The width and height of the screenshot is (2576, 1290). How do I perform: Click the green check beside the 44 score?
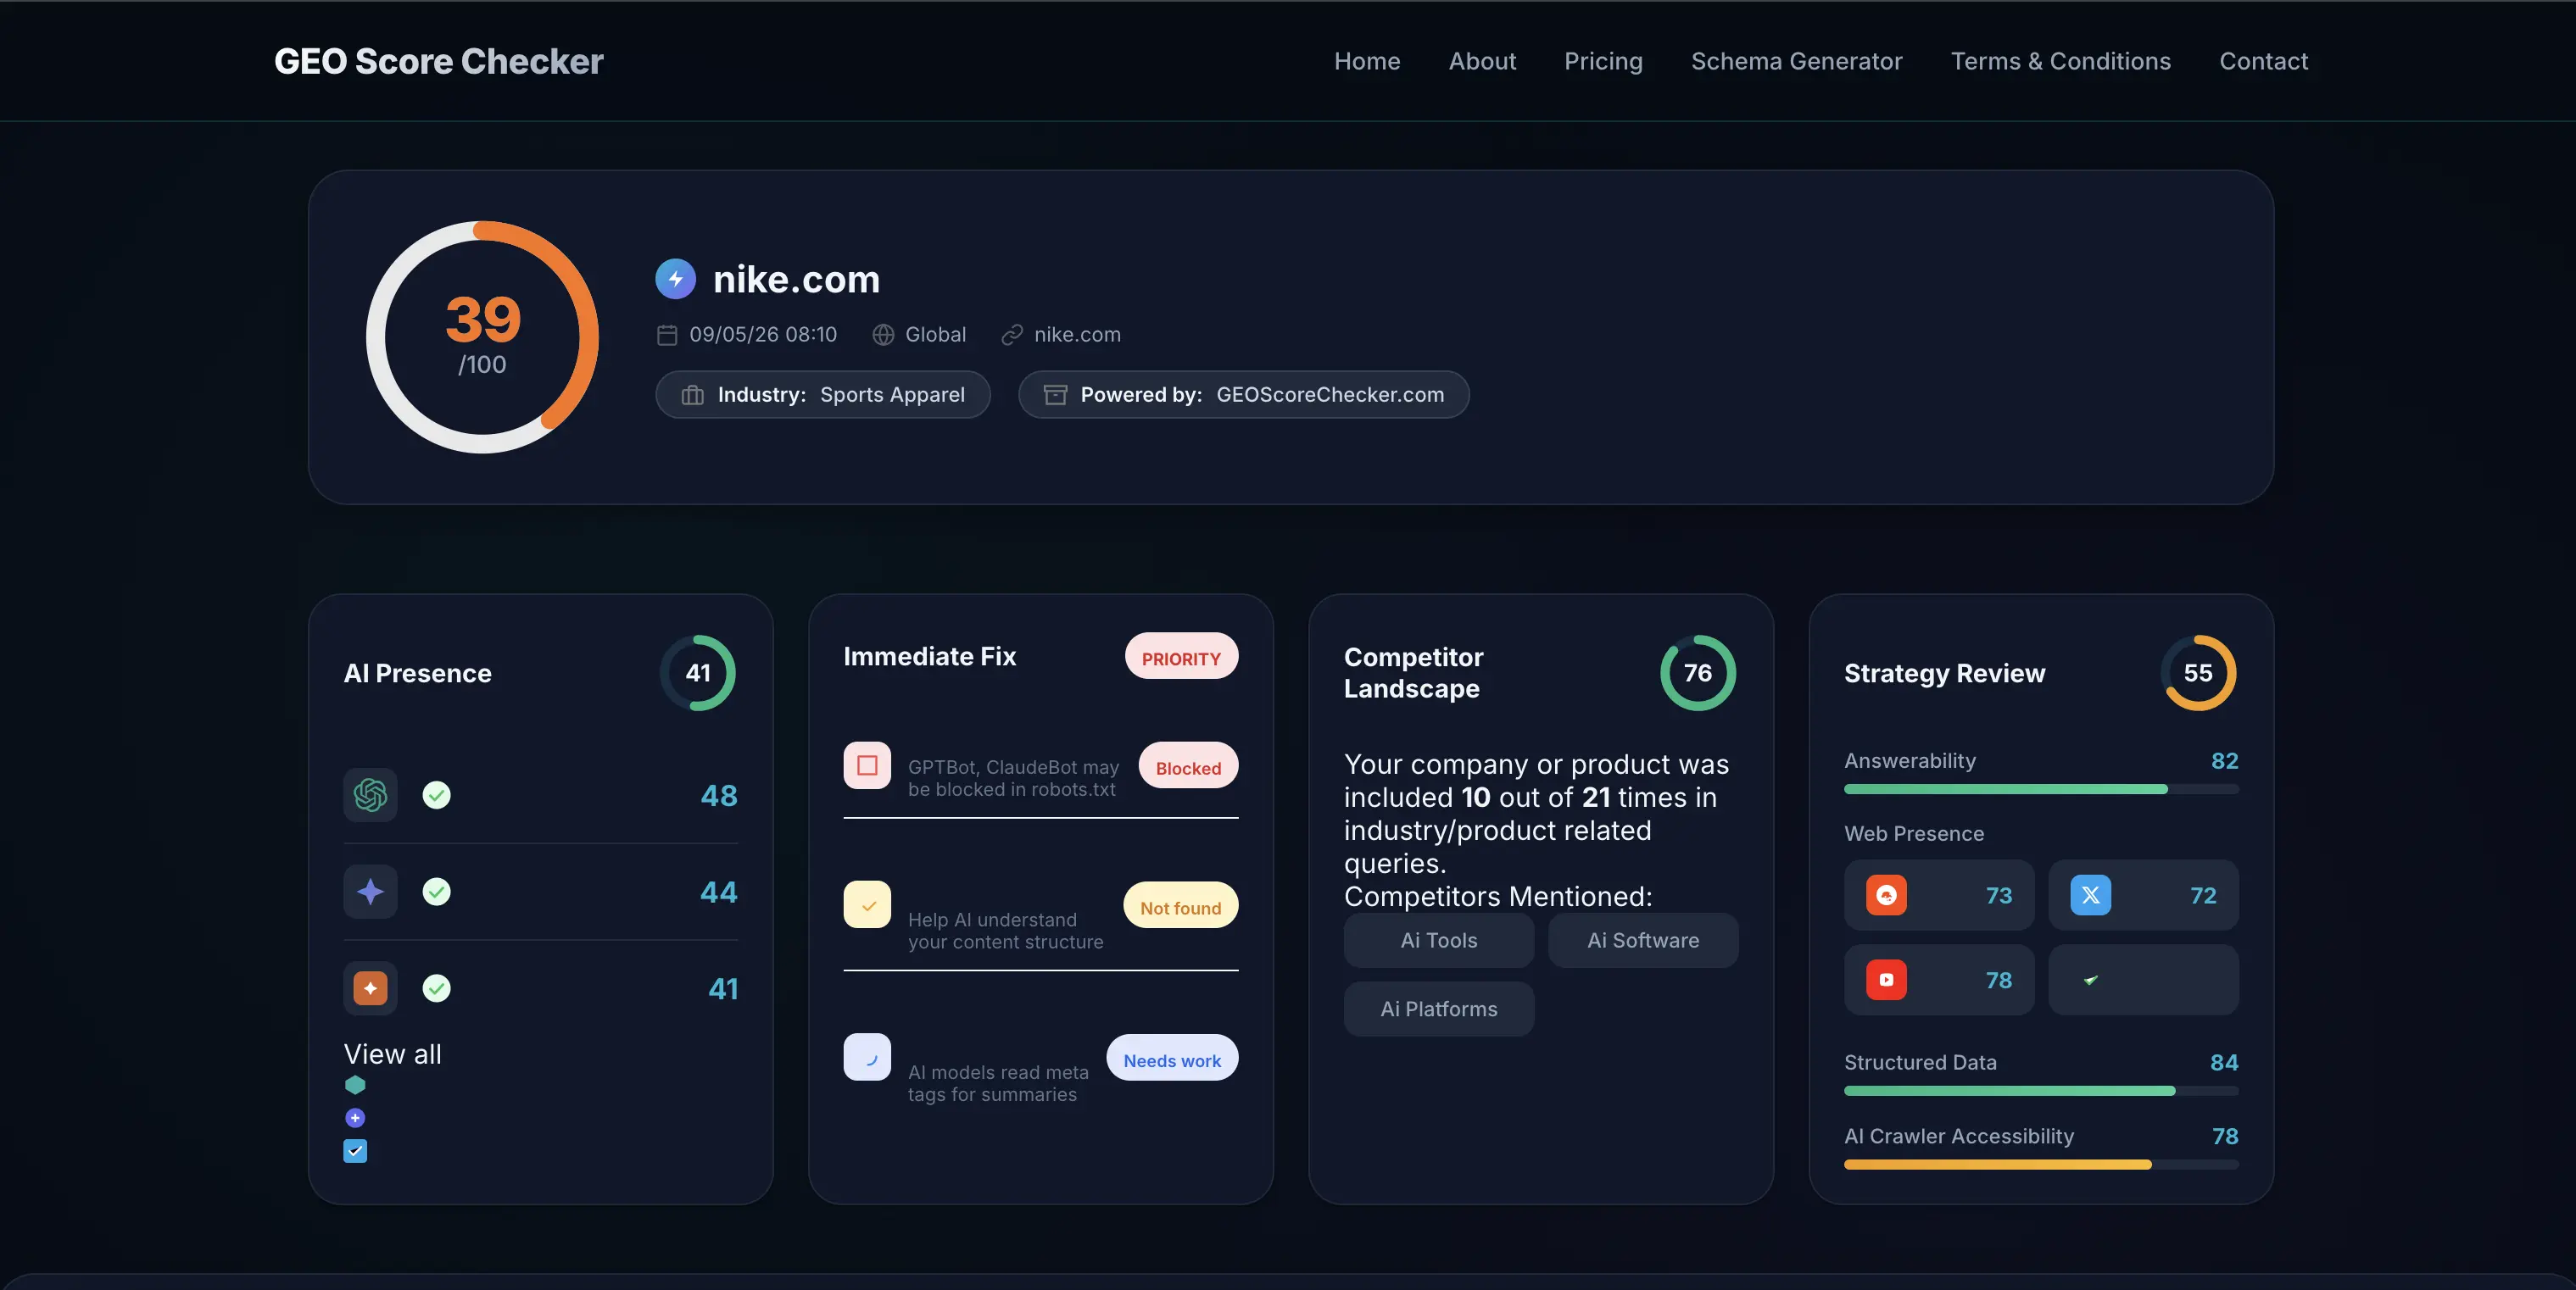coord(436,892)
